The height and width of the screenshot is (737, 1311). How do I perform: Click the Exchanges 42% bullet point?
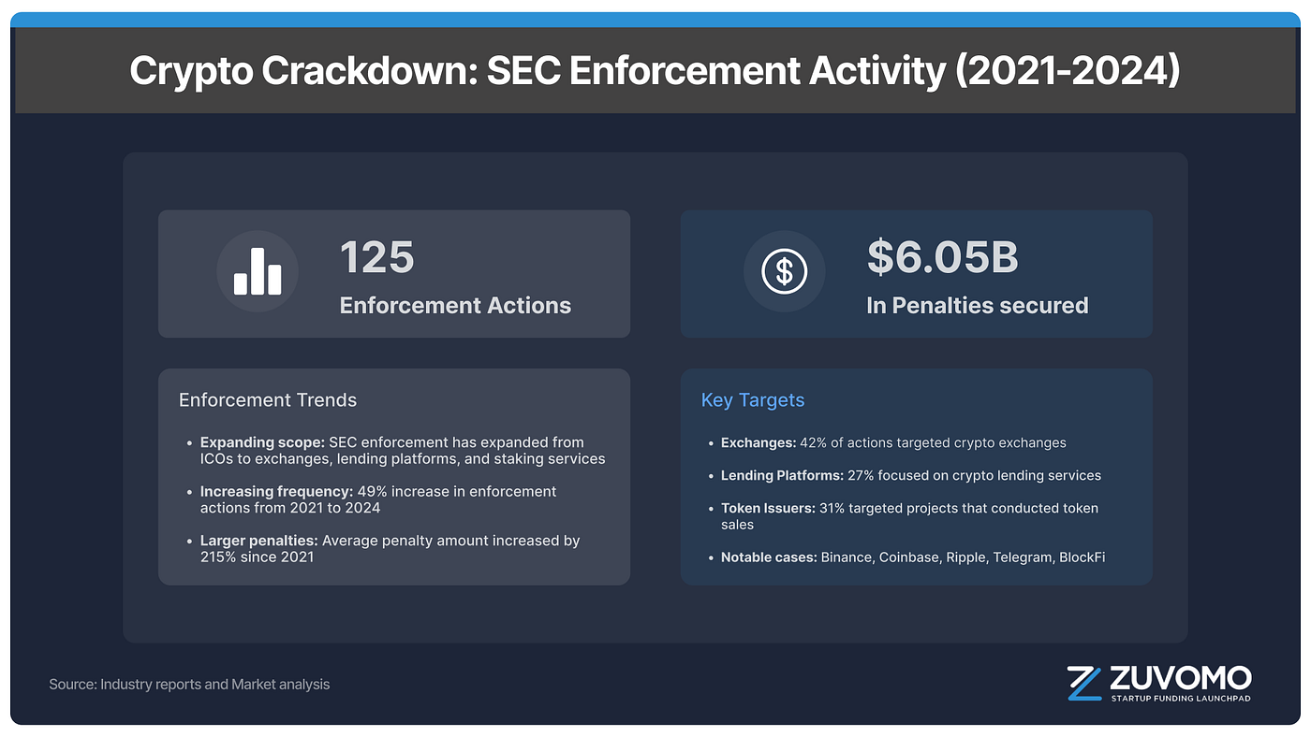point(893,442)
